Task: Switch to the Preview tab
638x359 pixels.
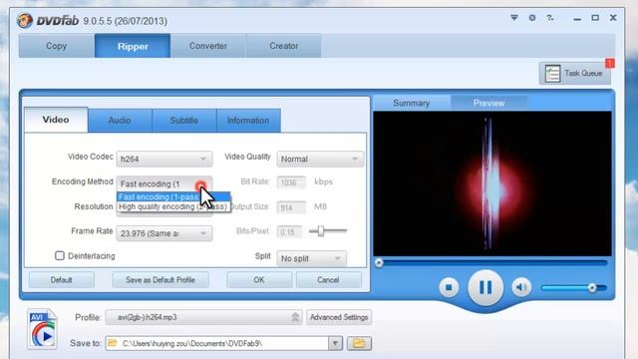Action: pos(488,103)
